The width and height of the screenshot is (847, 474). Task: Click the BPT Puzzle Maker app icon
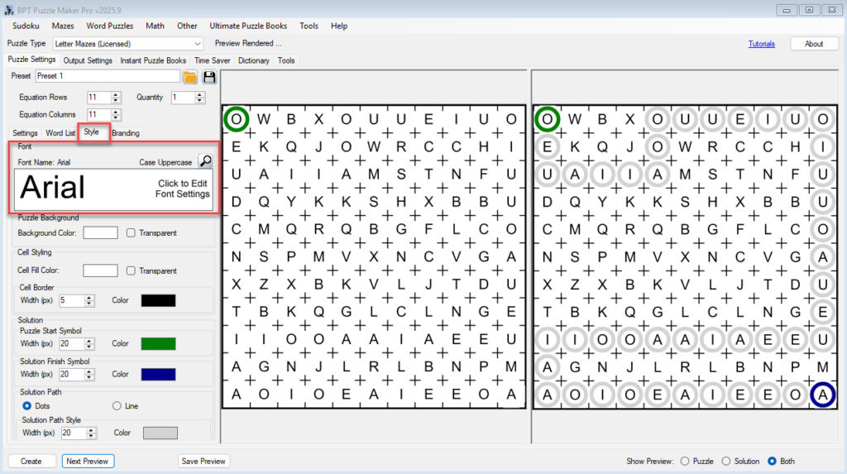[8, 9]
